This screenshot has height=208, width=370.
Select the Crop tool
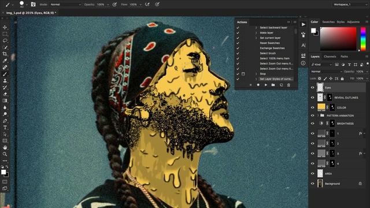coord(5,54)
